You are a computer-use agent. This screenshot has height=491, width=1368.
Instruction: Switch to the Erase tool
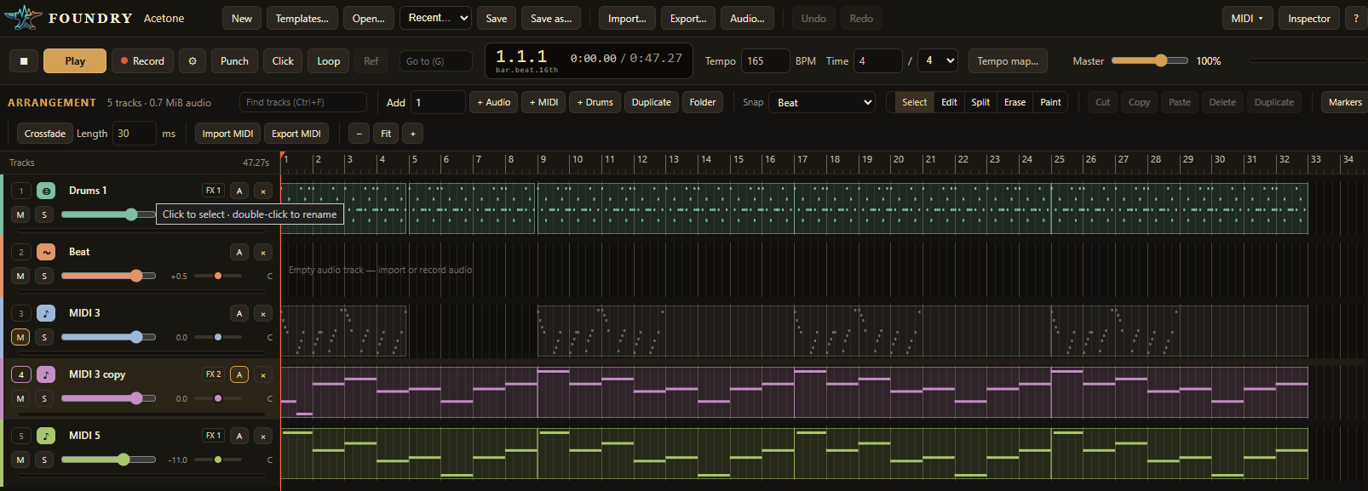point(1015,102)
